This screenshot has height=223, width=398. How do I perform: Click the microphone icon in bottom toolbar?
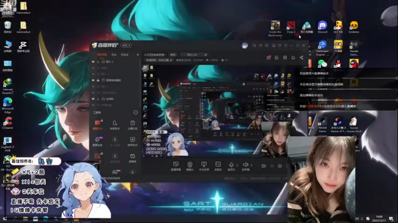click(231, 166)
